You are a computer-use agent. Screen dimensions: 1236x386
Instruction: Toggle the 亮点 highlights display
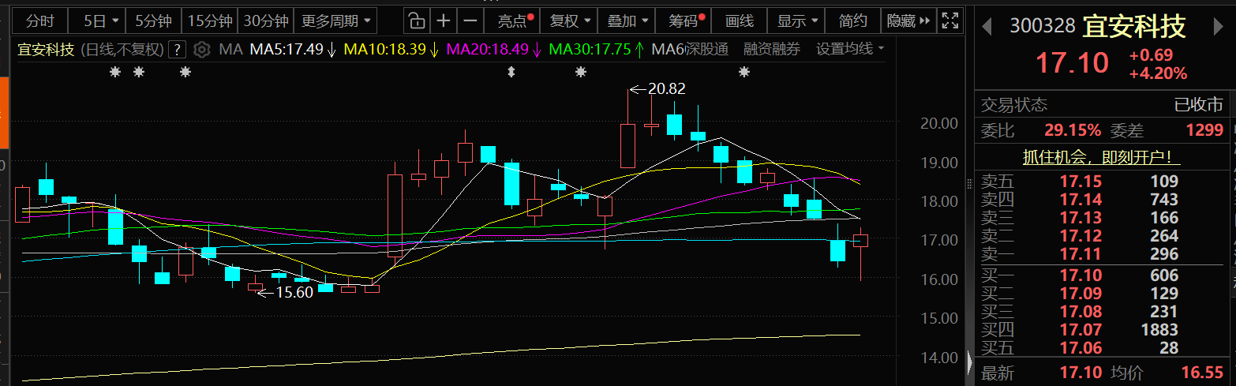(515, 21)
